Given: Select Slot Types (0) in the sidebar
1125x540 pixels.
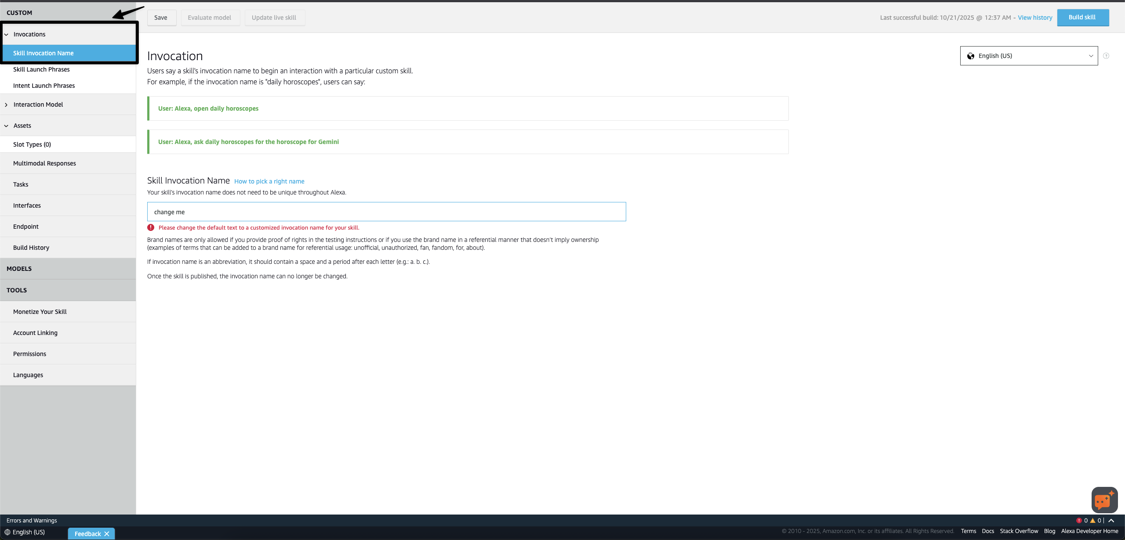Looking at the screenshot, I should [x=32, y=144].
